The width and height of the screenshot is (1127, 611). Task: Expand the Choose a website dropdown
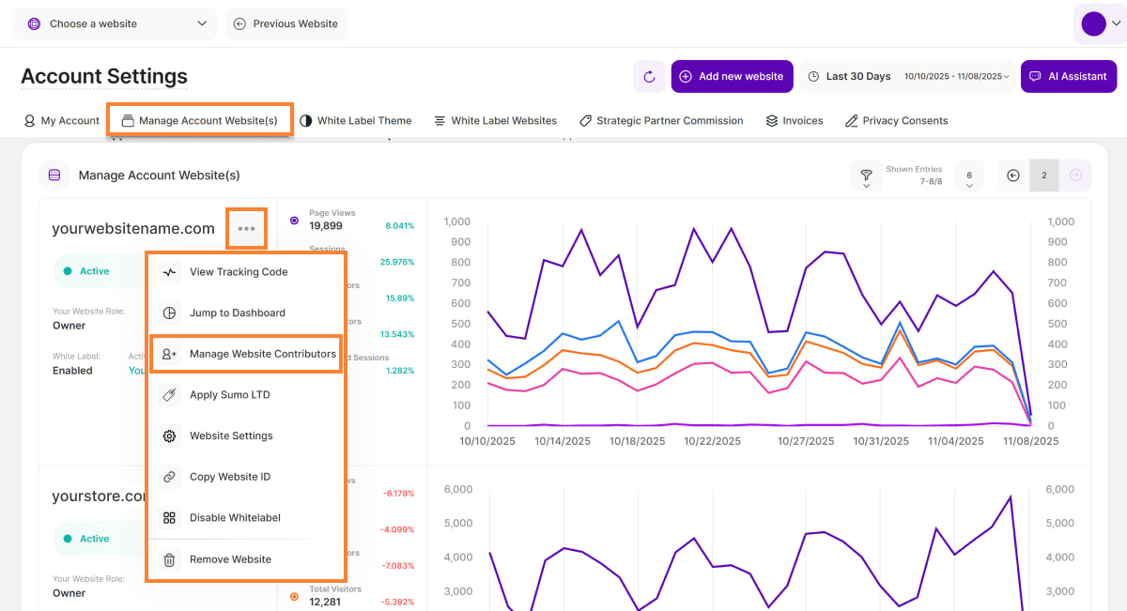pyautogui.click(x=115, y=23)
